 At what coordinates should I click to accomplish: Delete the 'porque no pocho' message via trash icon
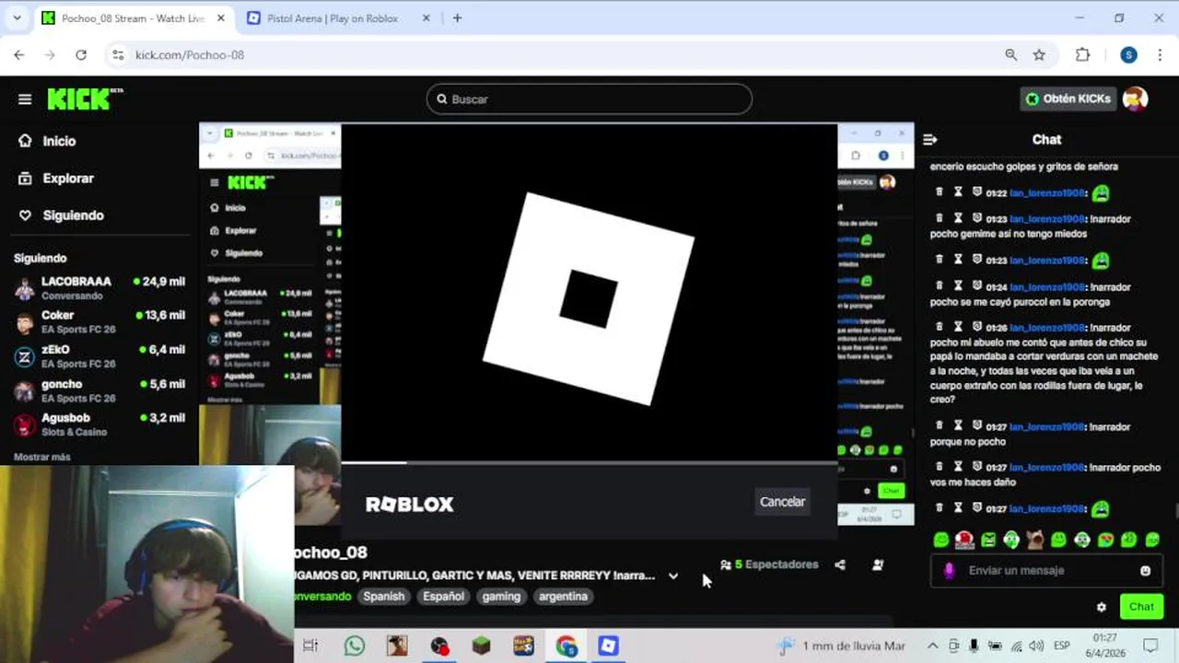940,426
